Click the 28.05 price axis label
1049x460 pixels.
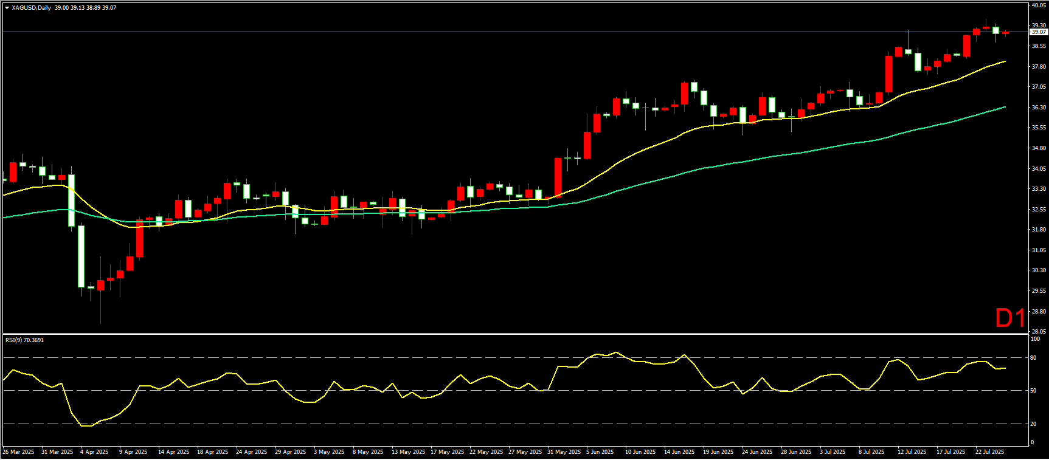(x=1038, y=331)
